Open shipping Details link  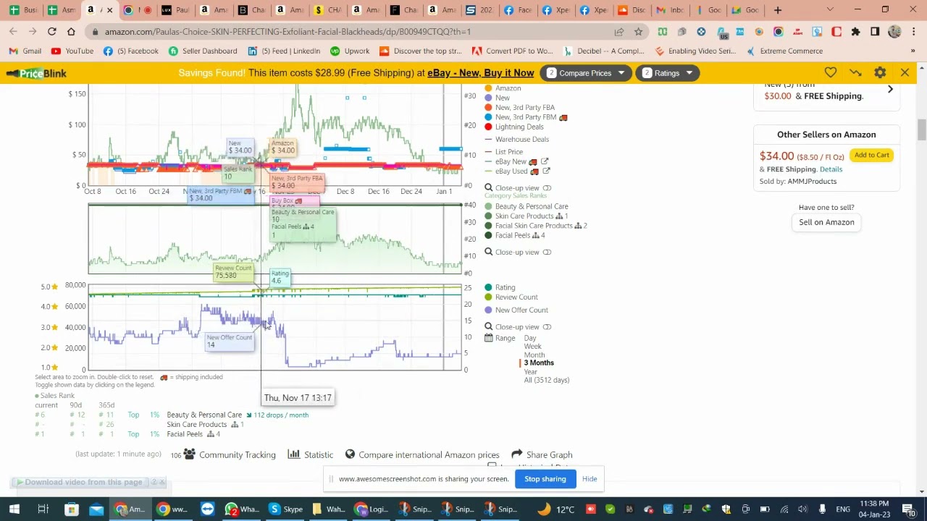[831, 169]
